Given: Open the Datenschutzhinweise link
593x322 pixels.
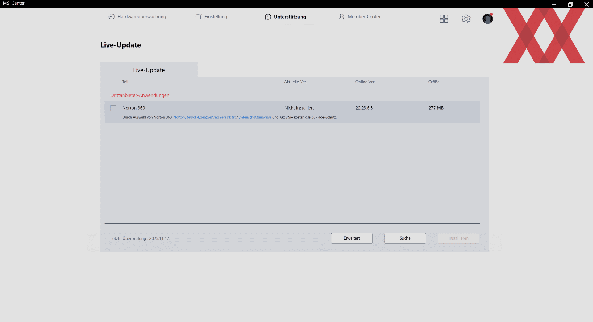Looking at the screenshot, I should tap(255, 117).
